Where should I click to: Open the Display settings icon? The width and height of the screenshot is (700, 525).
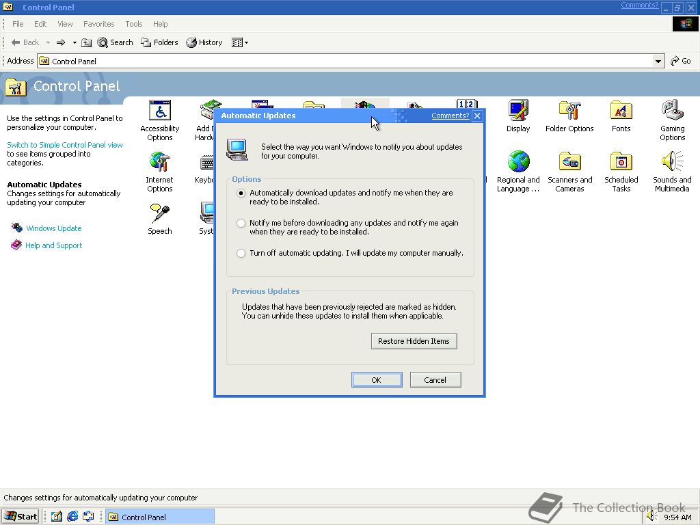coord(518,110)
